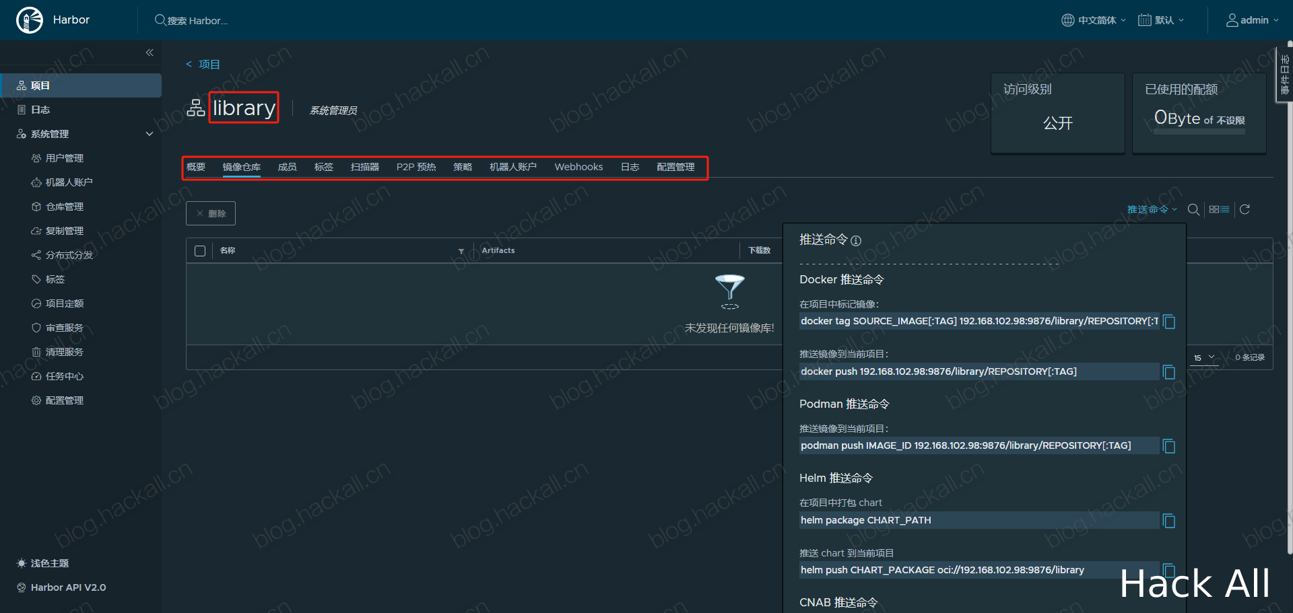Click the docker tag command text field
Image resolution: width=1293 pixels, height=613 pixels.
(x=979, y=322)
